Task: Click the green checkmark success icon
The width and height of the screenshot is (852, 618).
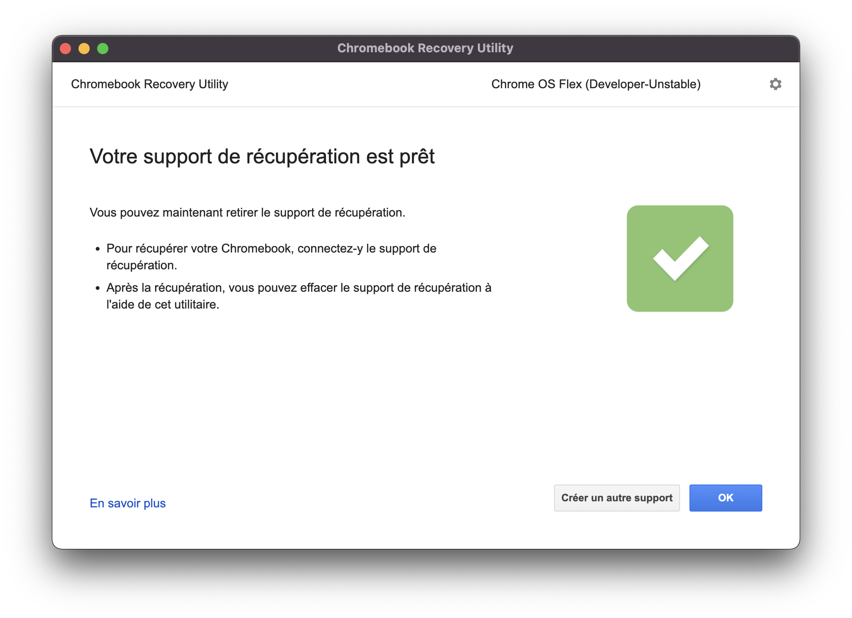Action: click(x=680, y=259)
